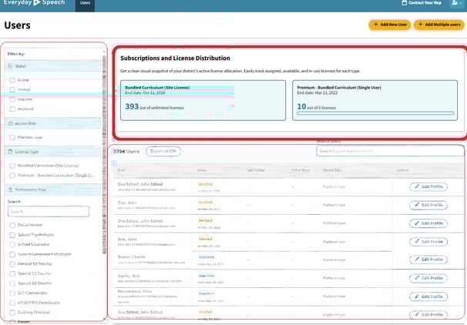The image size is (467, 325).
Task: Collapse the Professional Role filter section
Action: click(52, 189)
